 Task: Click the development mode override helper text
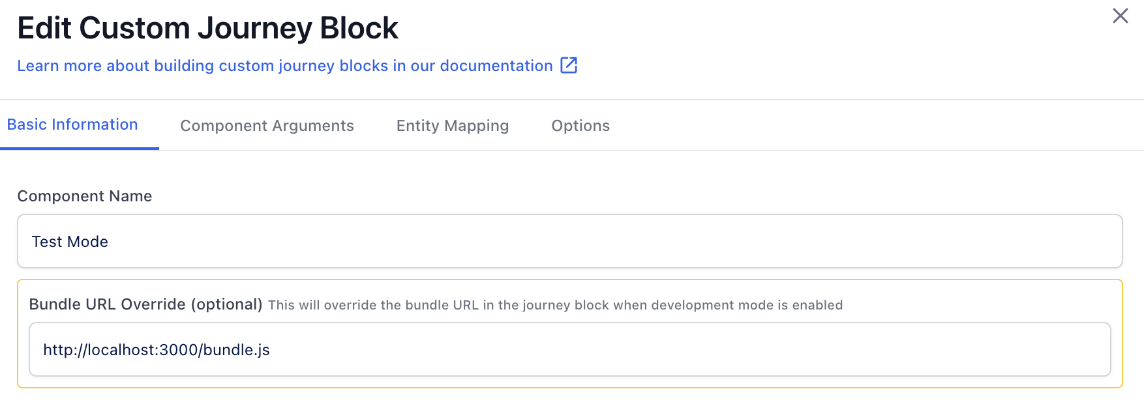[555, 305]
